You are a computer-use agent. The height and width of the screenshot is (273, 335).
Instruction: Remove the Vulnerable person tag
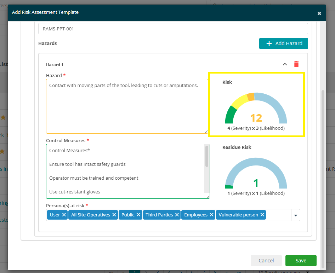(x=262, y=215)
